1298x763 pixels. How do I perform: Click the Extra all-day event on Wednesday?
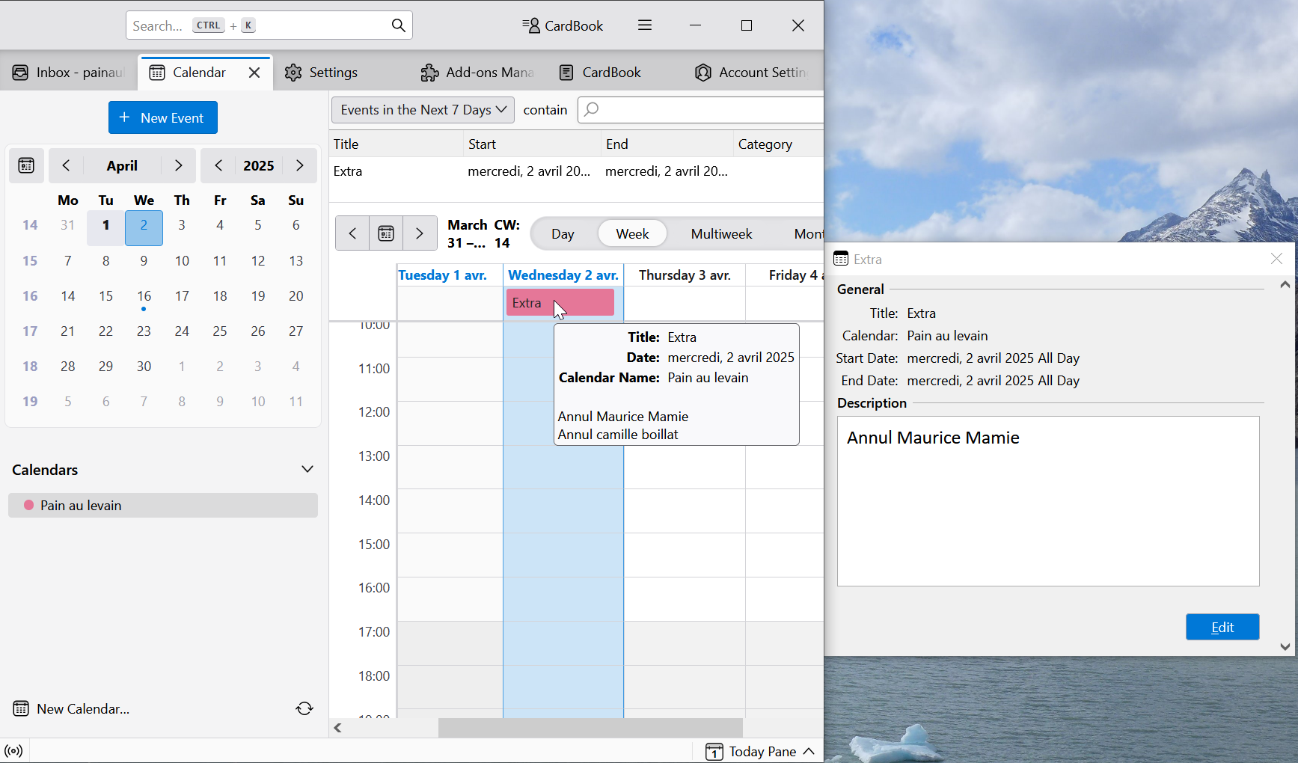560,302
